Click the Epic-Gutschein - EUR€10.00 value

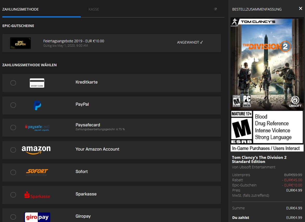[292, 185]
